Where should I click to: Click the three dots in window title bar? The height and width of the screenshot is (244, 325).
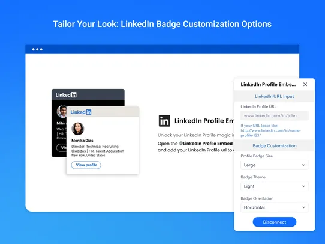click(37, 49)
